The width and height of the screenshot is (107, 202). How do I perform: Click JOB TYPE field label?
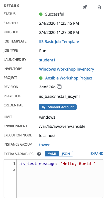(11, 51)
